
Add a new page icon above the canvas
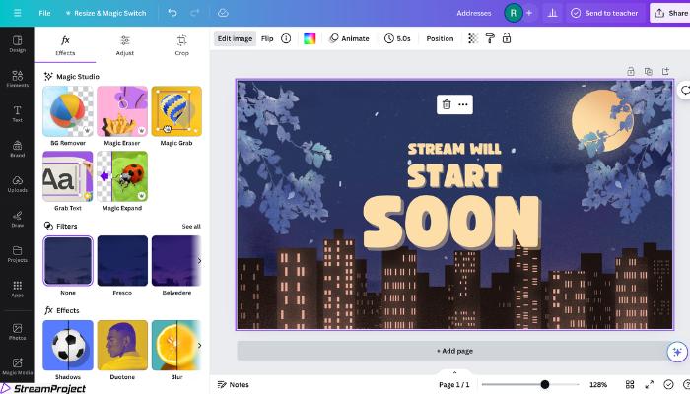[665, 71]
